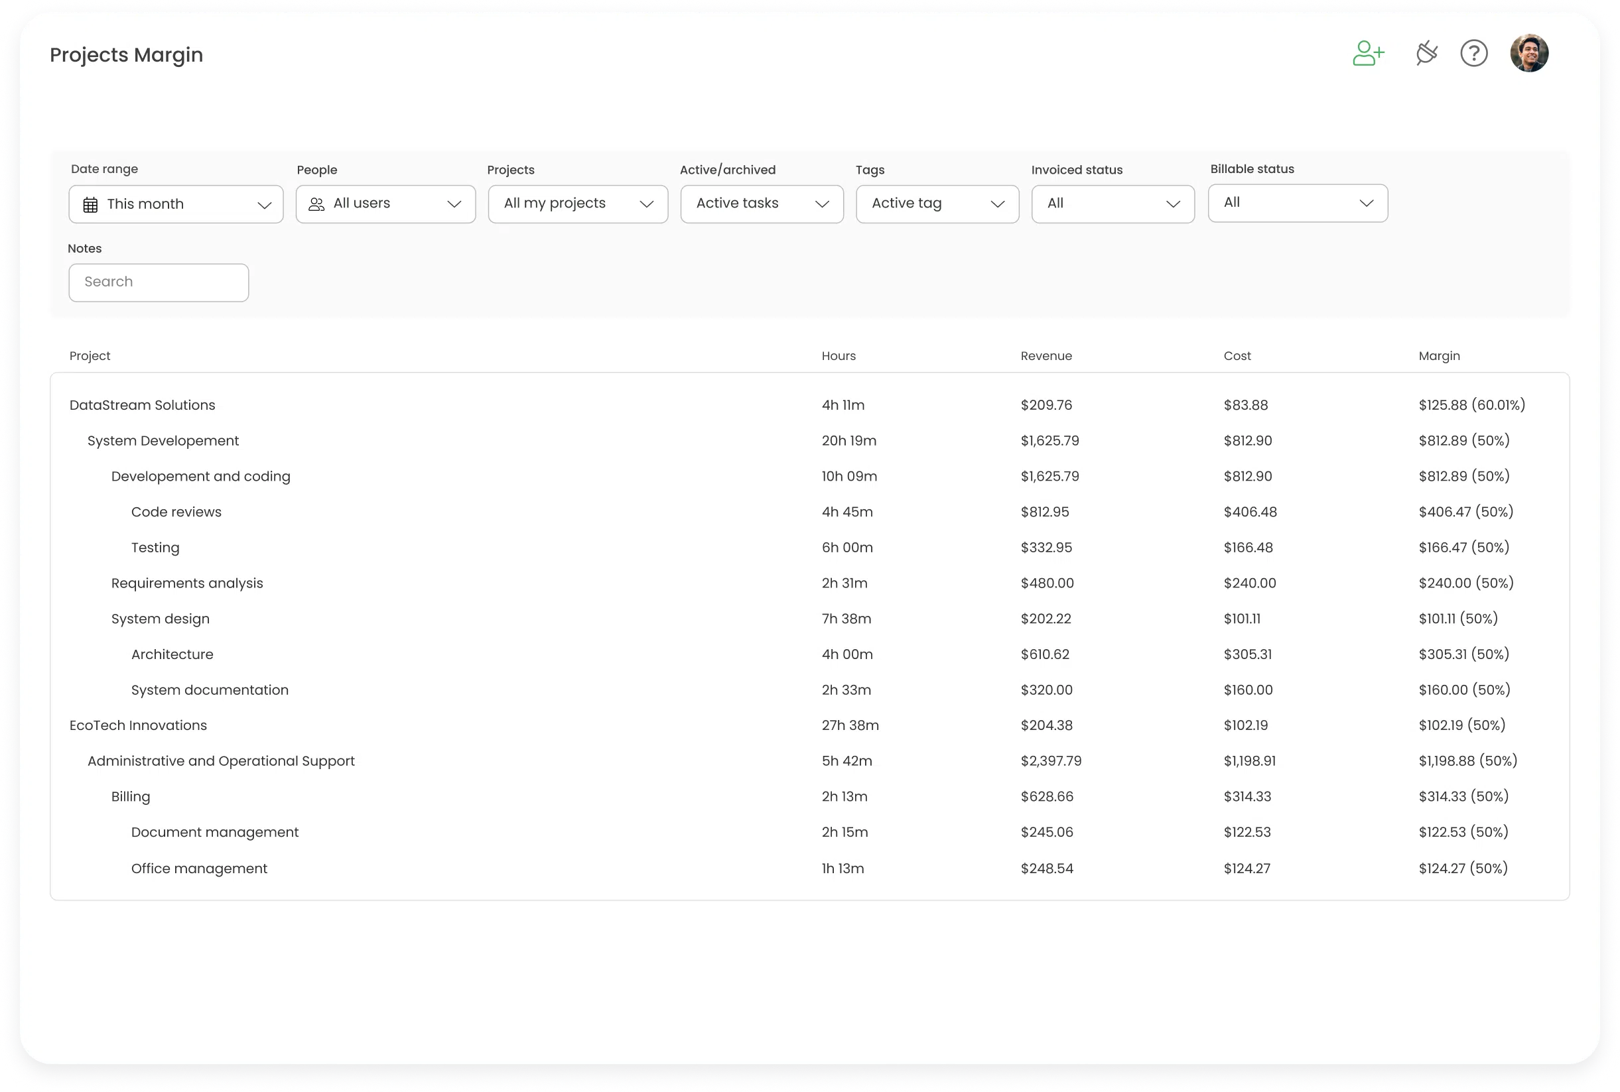1620x1092 pixels.
Task: Click the $122.53 cost value
Action: [x=1247, y=831]
